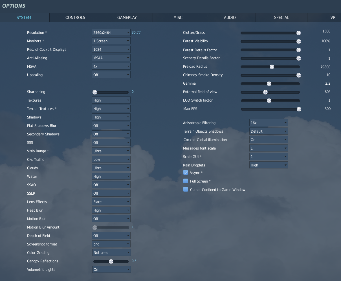Switch to the VR tab
This screenshot has width=341, height=281.
click(x=324, y=17)
